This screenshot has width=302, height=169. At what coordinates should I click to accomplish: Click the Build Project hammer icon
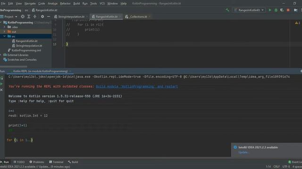click(227, 10)
